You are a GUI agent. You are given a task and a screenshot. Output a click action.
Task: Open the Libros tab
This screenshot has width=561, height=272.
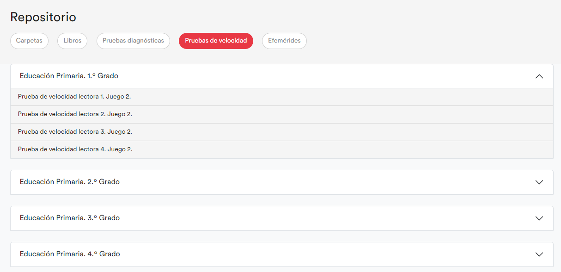tap(72, 41)
